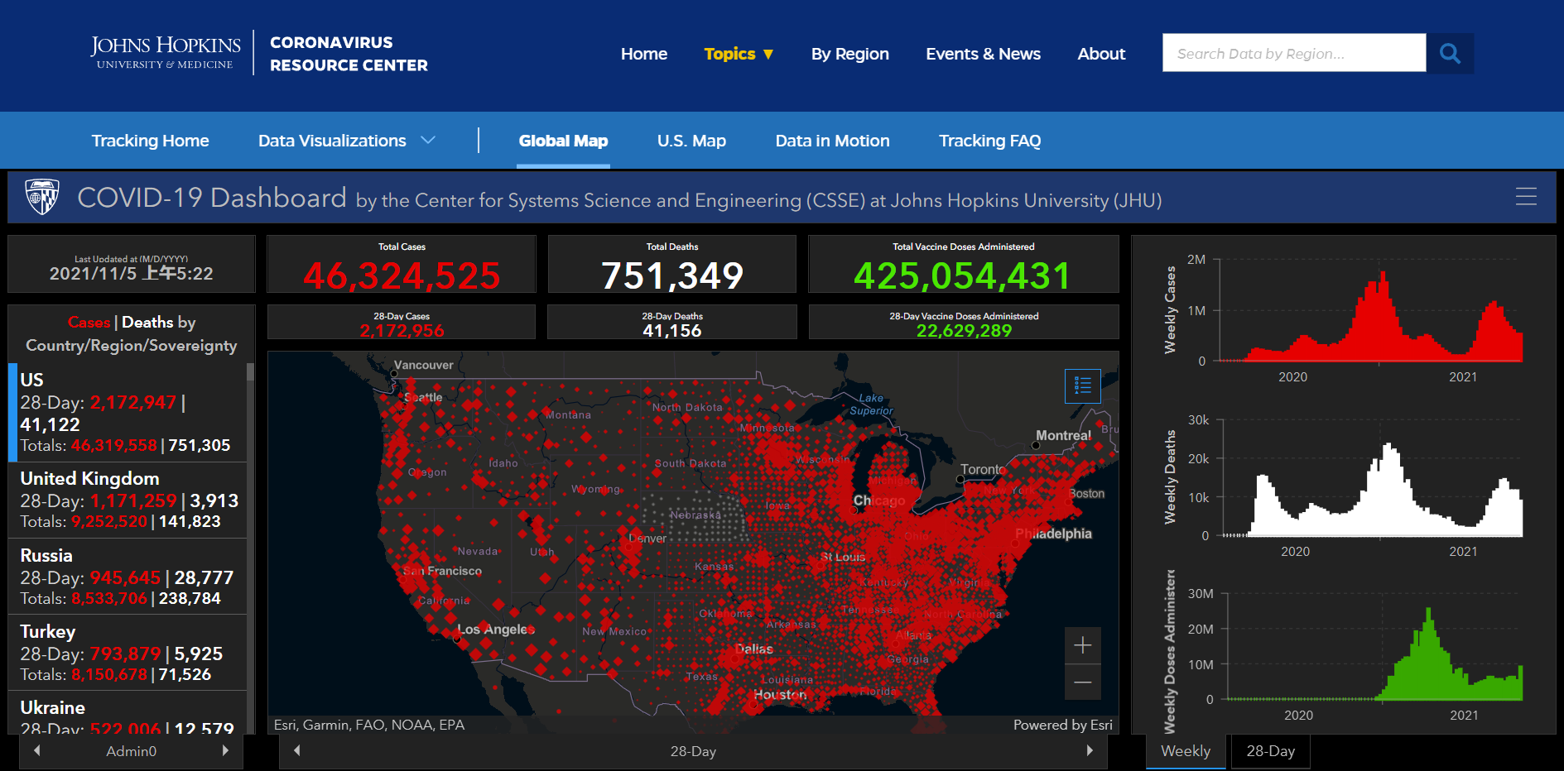Click the search magnifier icon
Screen dimensions: 1564x771
[1450, 53]
